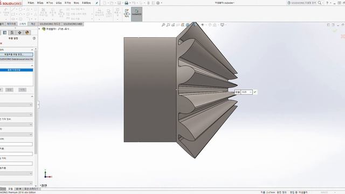Click the Zoom to Area icon

(168, 25)
